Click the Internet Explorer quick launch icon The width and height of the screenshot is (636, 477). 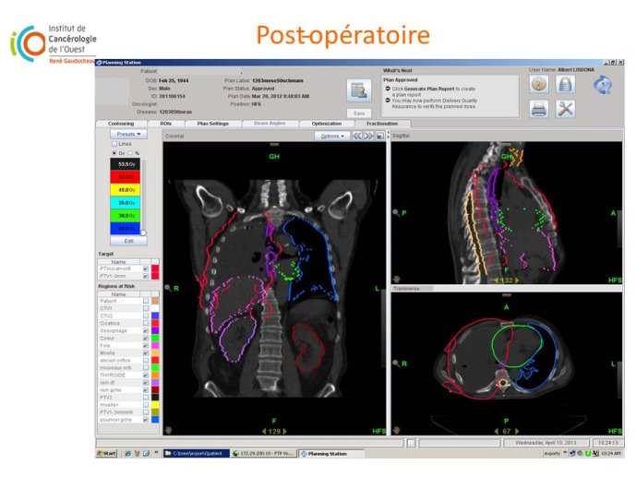pyautogui.click(x=127, y=454)
